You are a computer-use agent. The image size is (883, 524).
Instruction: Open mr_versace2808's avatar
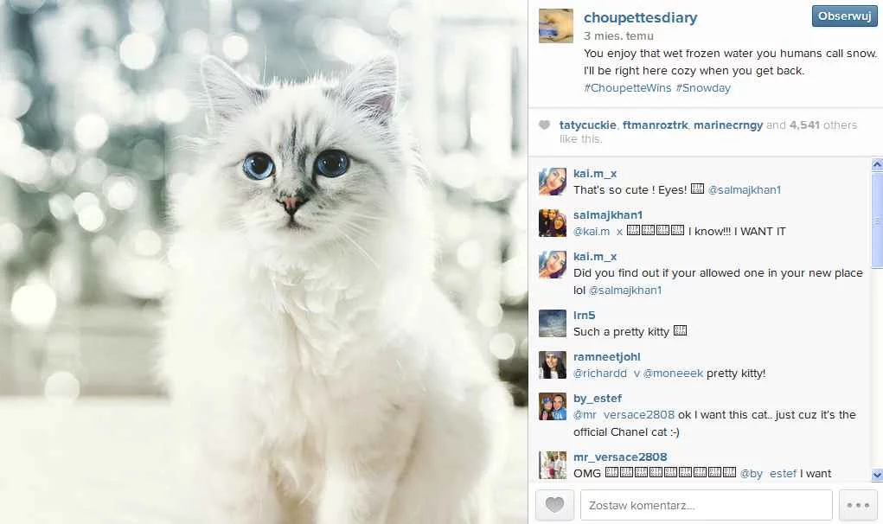[x=553, y=465]
